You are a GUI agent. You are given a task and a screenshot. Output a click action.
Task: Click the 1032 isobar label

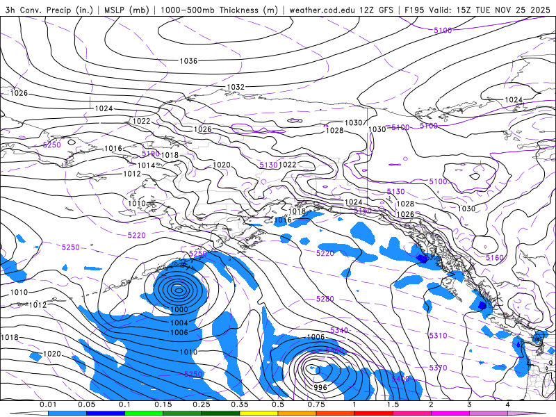(236, 87)
